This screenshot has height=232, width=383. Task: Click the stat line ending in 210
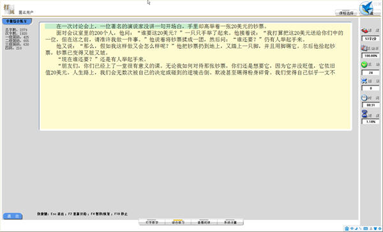tap(13, 48)
